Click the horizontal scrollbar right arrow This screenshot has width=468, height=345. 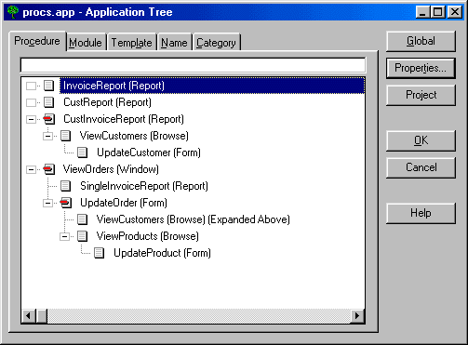[357, 316]
